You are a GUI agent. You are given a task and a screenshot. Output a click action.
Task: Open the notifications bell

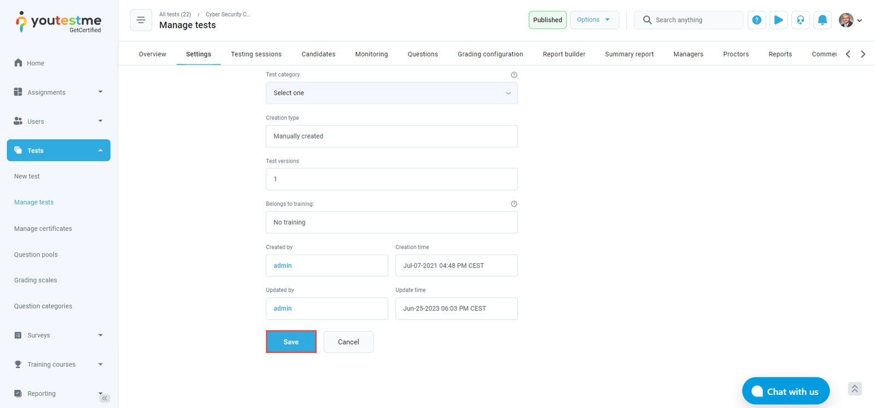point(822,20)
